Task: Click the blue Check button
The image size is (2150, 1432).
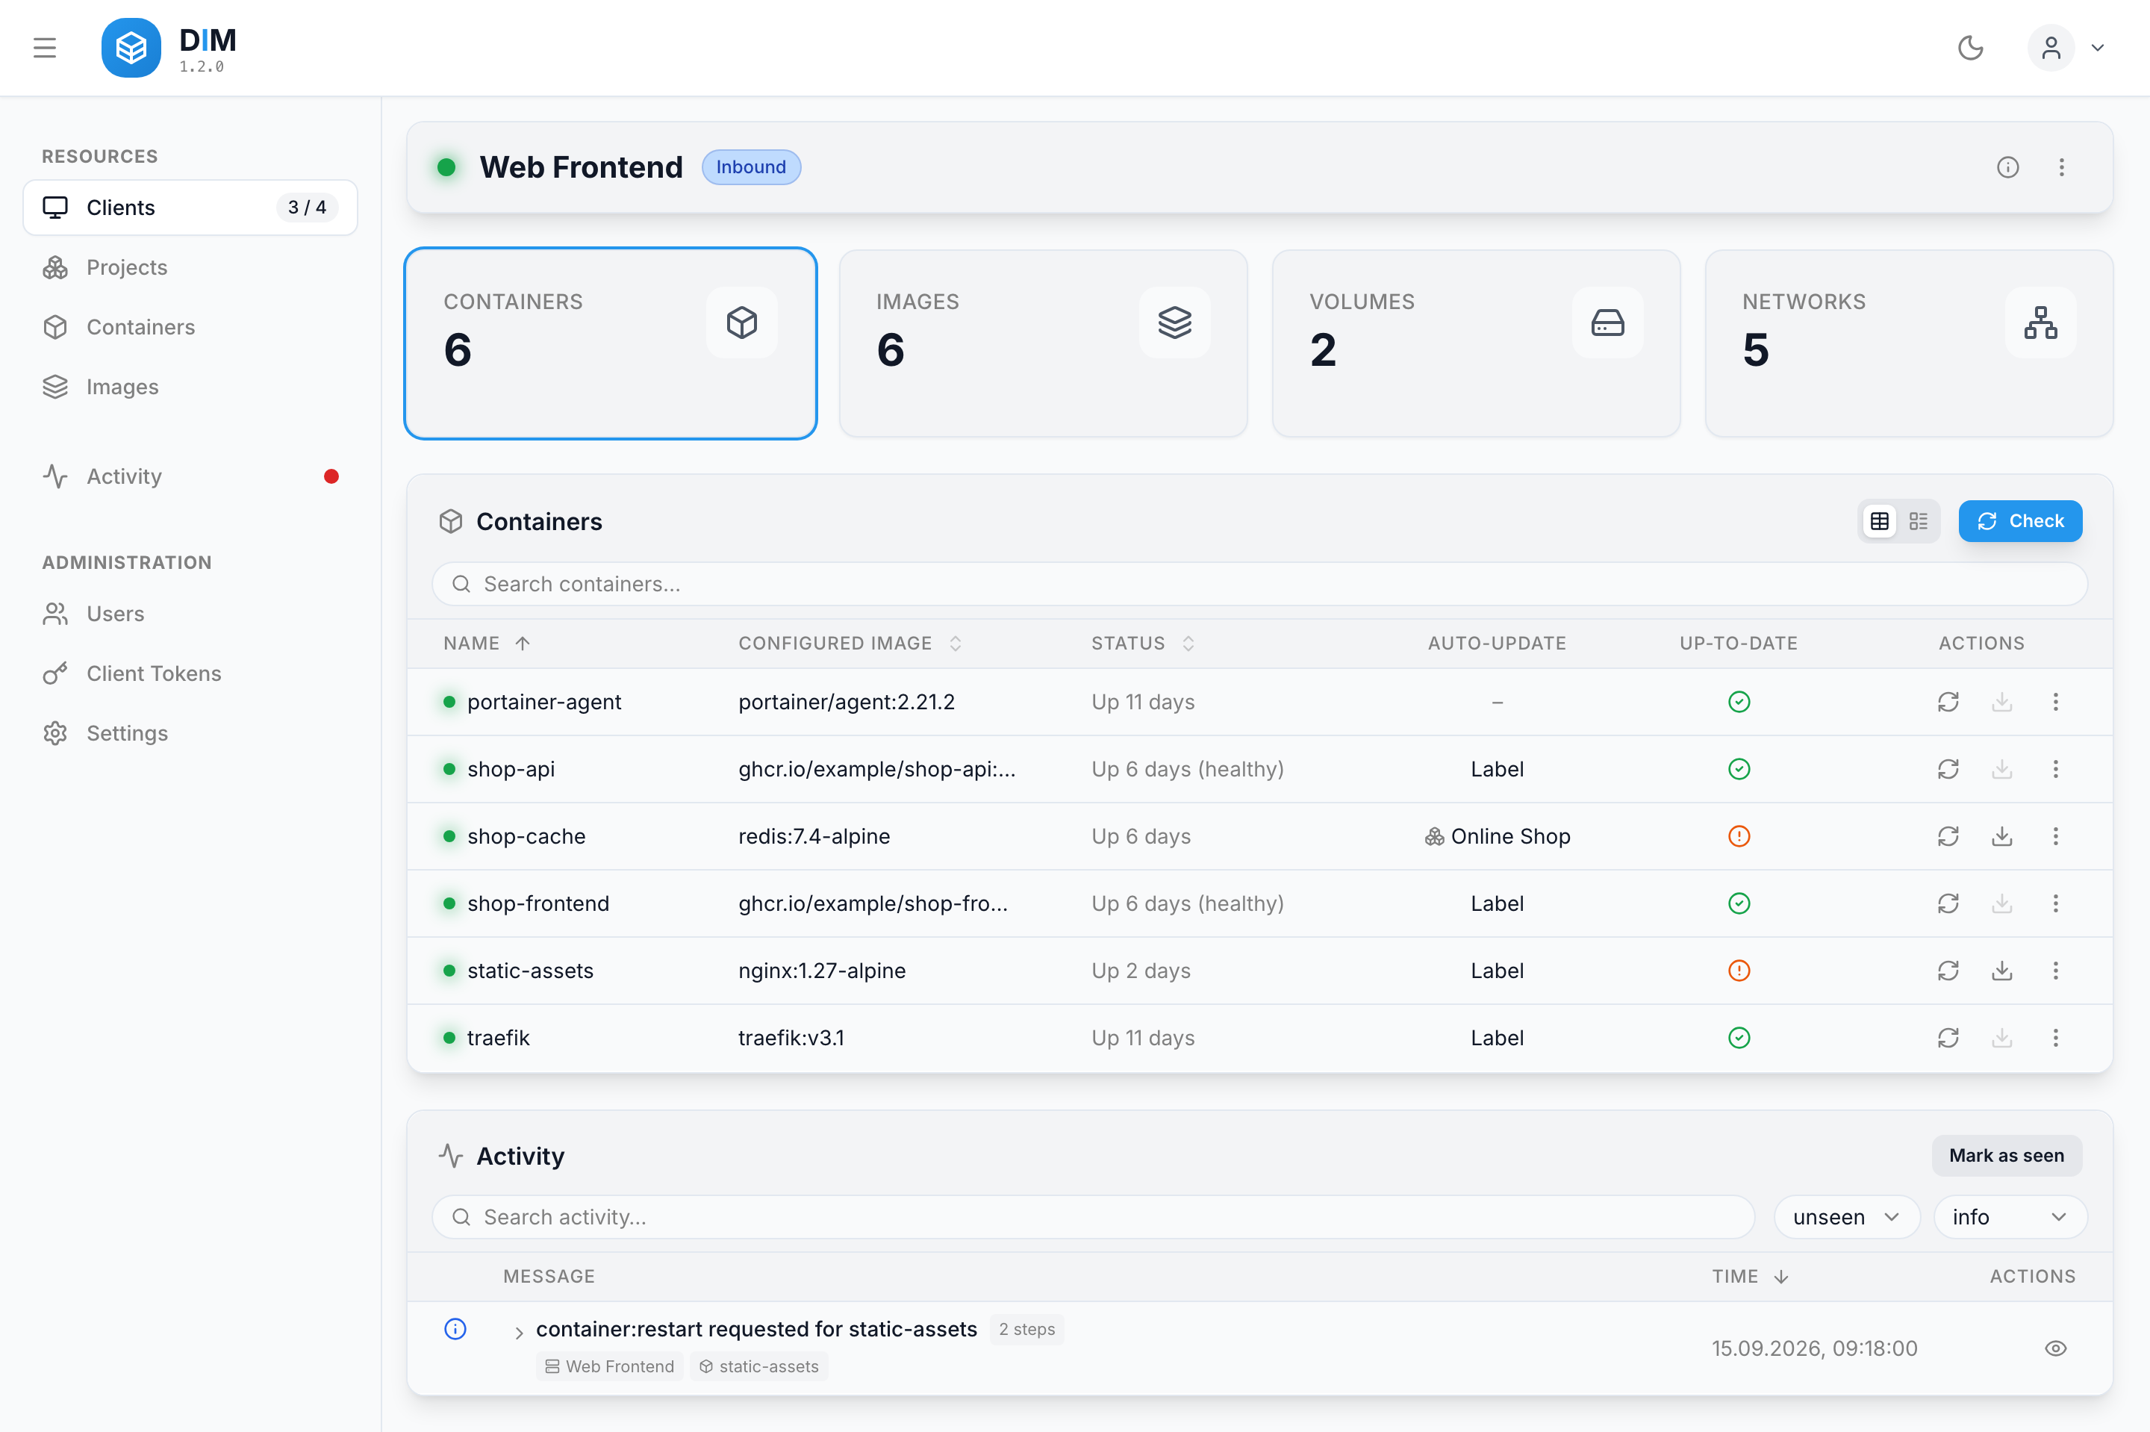Action: click(2020, 521)
